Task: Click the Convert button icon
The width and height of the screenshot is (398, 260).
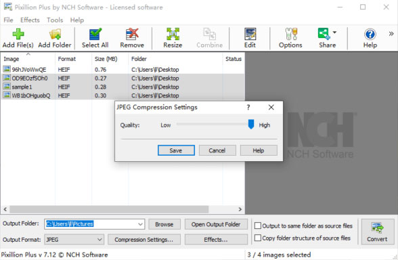Action: point(377,227)
